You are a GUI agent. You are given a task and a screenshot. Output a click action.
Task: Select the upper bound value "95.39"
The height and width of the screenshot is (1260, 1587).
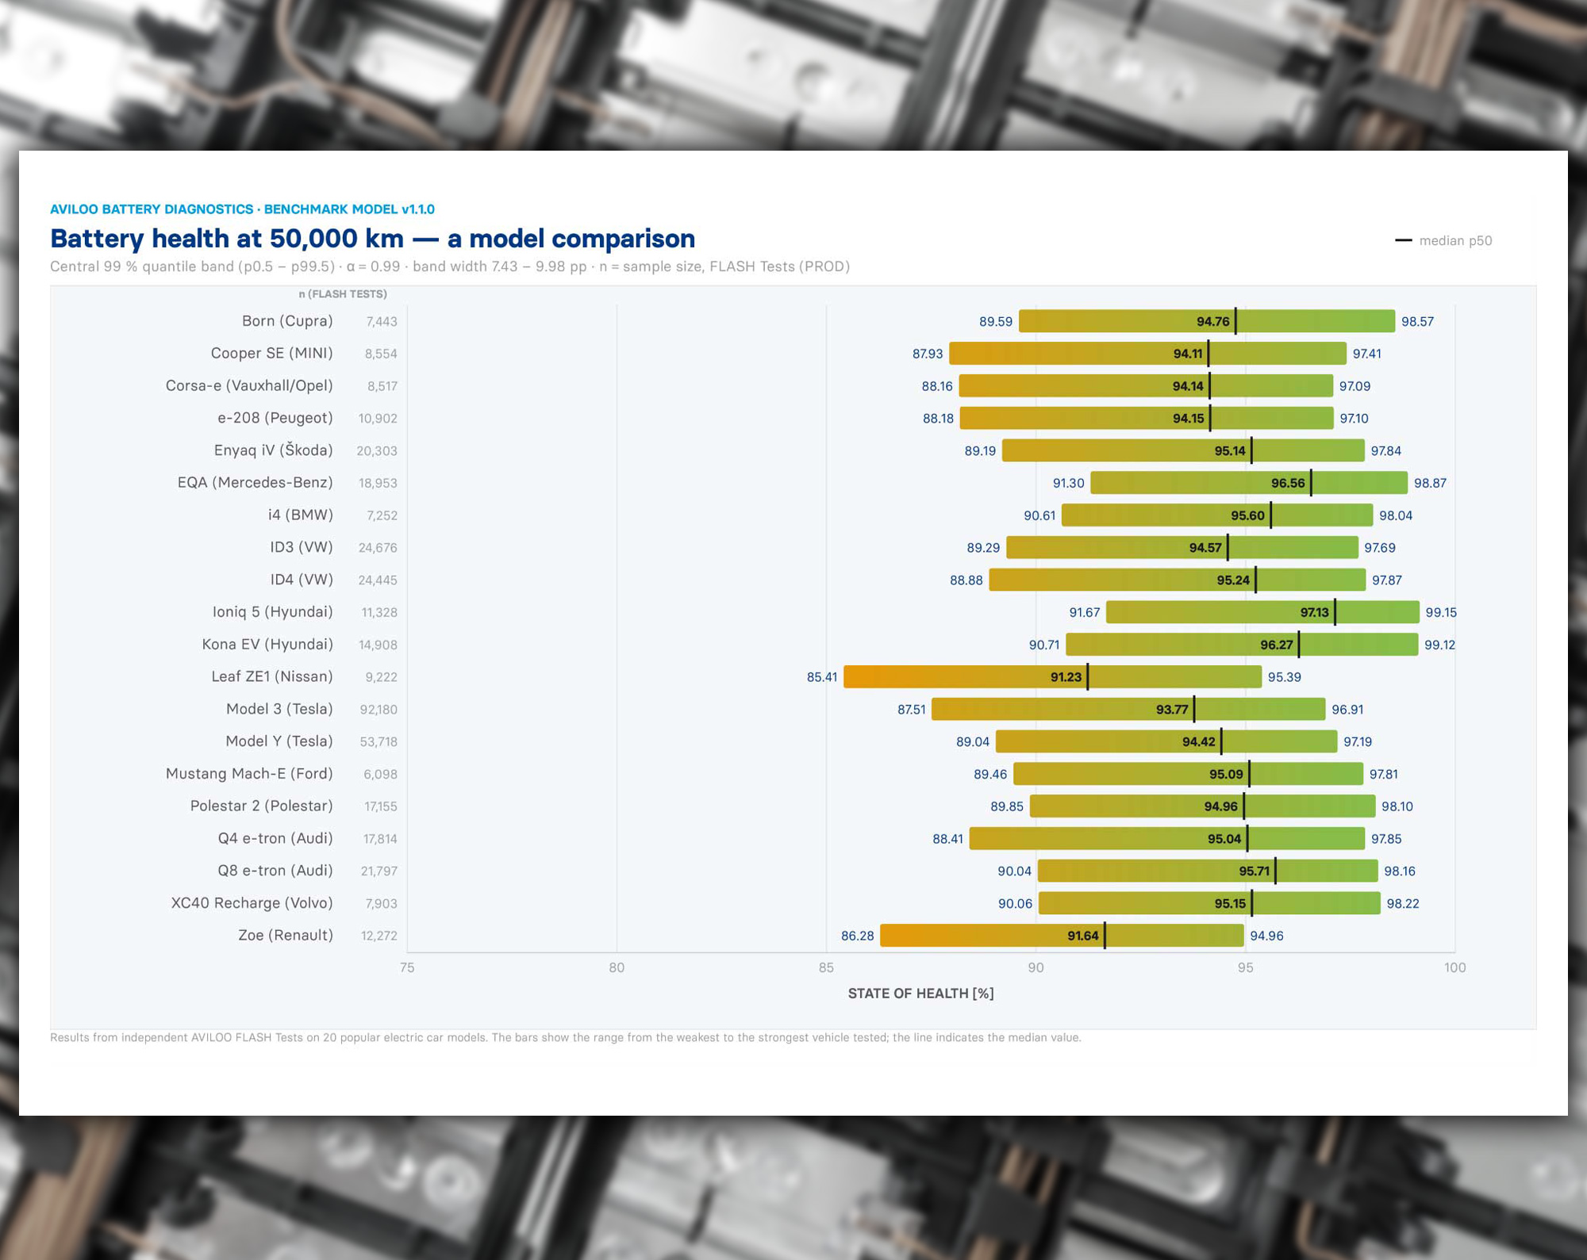(x=1285, y=677)
